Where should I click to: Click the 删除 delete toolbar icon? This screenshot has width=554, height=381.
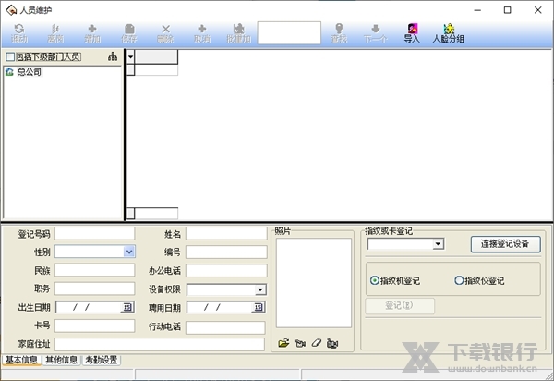pyautogui.click(x=165, y=33)
